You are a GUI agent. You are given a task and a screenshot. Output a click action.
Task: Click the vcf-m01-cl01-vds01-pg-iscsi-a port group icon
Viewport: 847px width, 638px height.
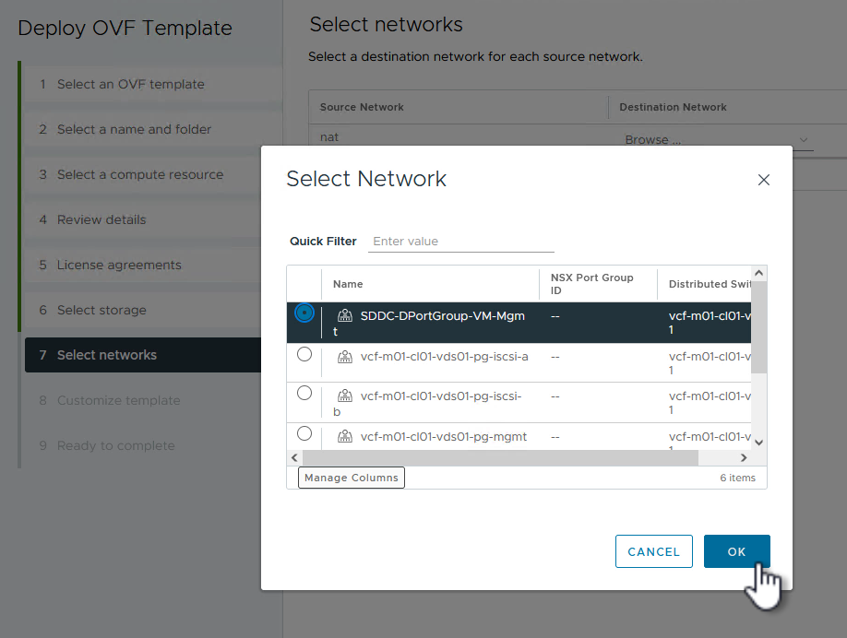point(346,357)
